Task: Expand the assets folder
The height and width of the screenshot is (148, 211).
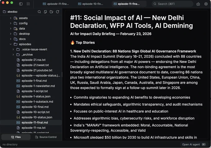Action: [11, 18]
